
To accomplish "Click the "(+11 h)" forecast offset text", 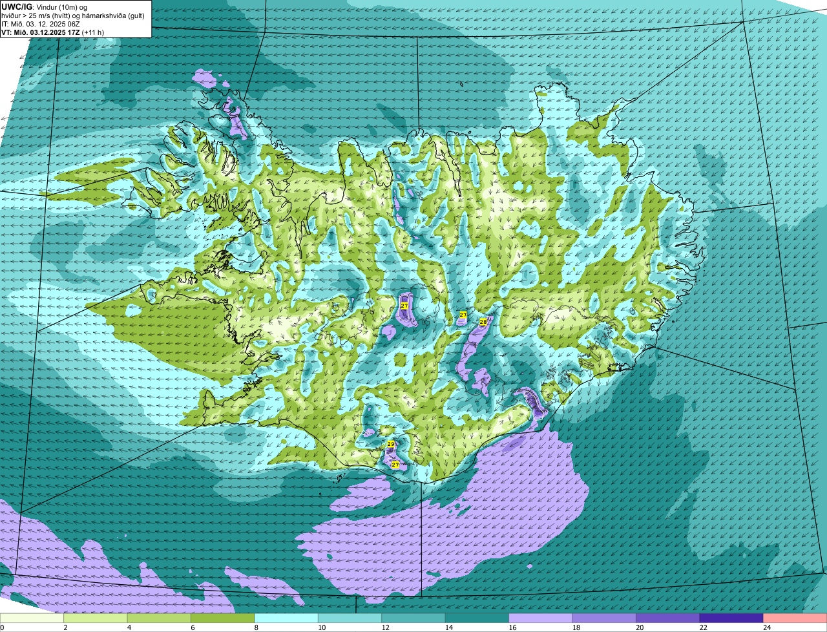I will [x=92, y=32].
